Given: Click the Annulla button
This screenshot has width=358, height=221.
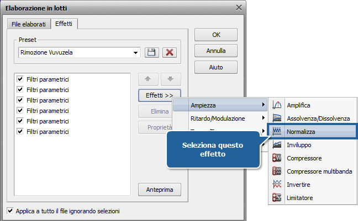Looking at the screenshot, I should 216,51.
